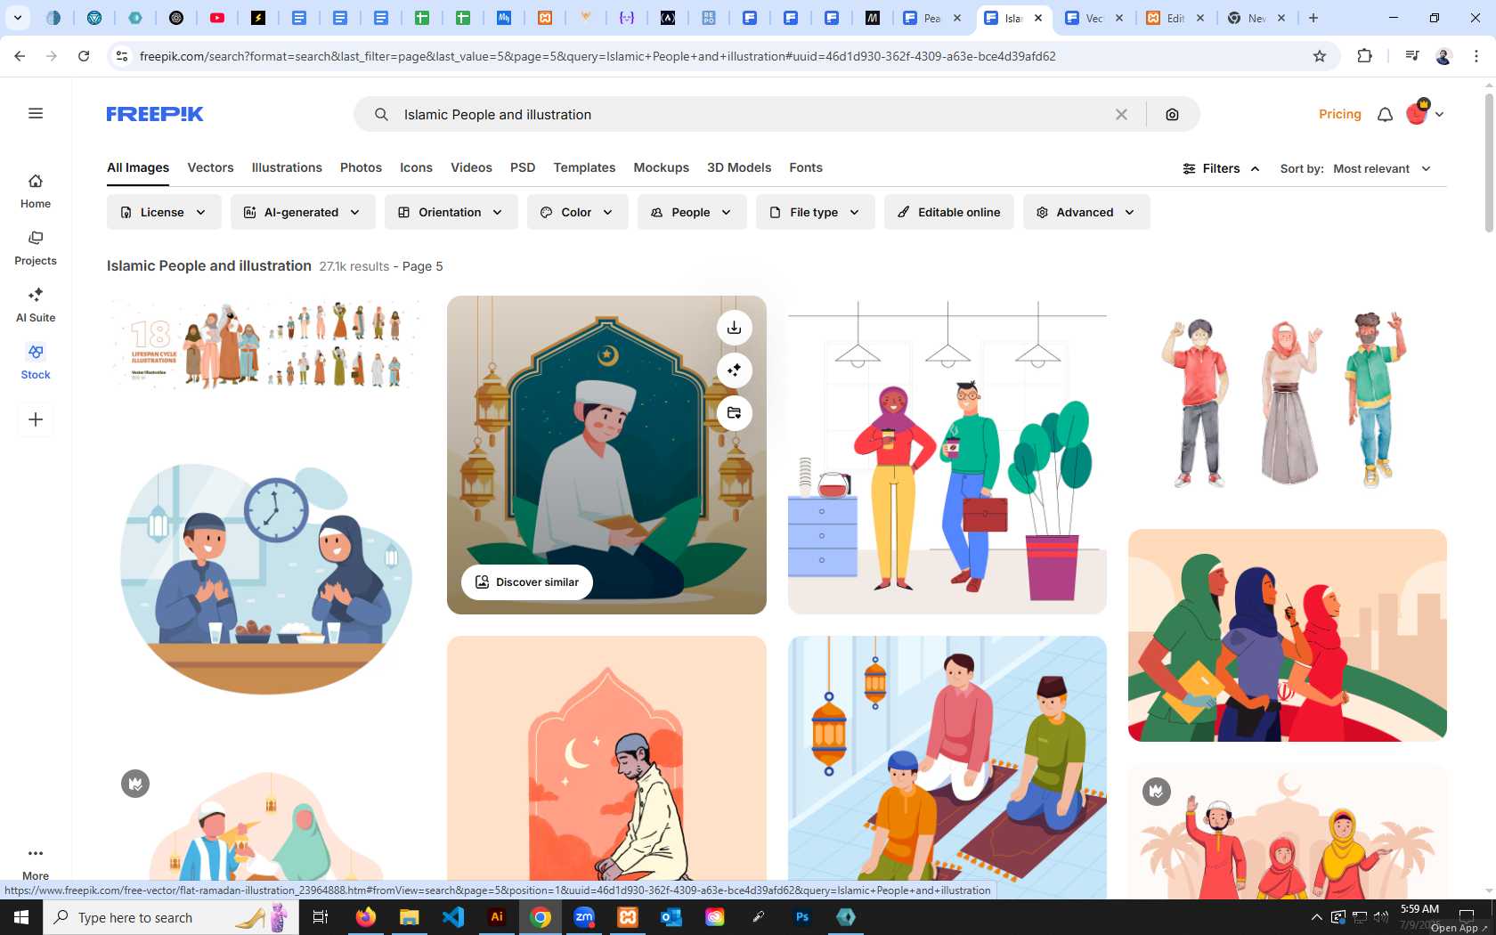This screenshot has height=935, width=1496.
Task: Expand the AI-generated filter dropdown
Action: click(303, 212)
